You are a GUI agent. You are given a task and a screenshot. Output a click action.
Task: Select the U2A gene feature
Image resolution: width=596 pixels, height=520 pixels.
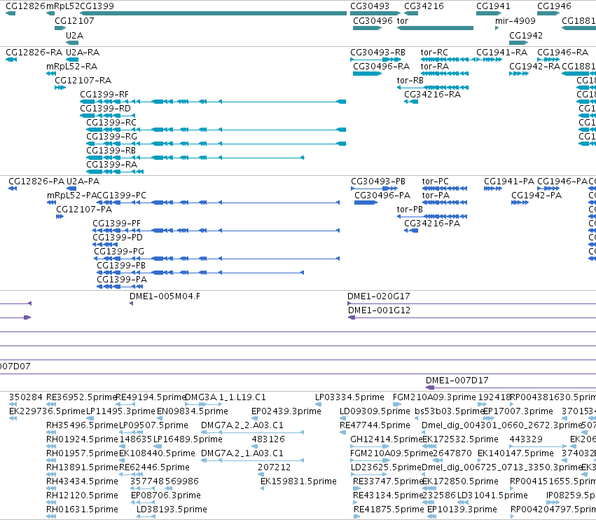72,43
